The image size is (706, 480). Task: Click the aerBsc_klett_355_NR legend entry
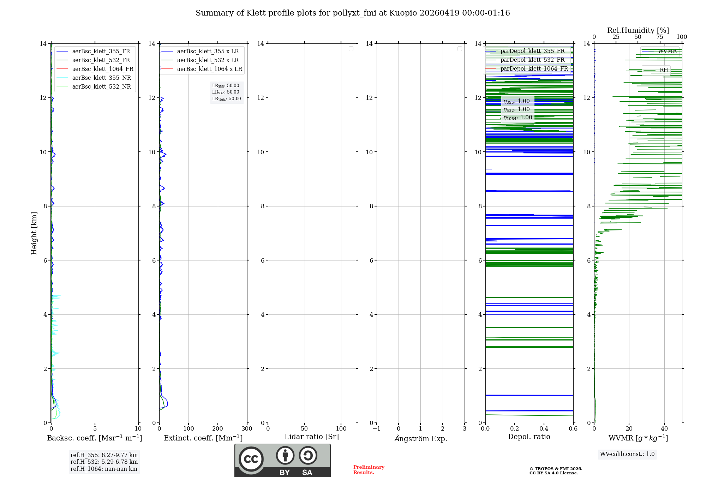coord(101,78)
